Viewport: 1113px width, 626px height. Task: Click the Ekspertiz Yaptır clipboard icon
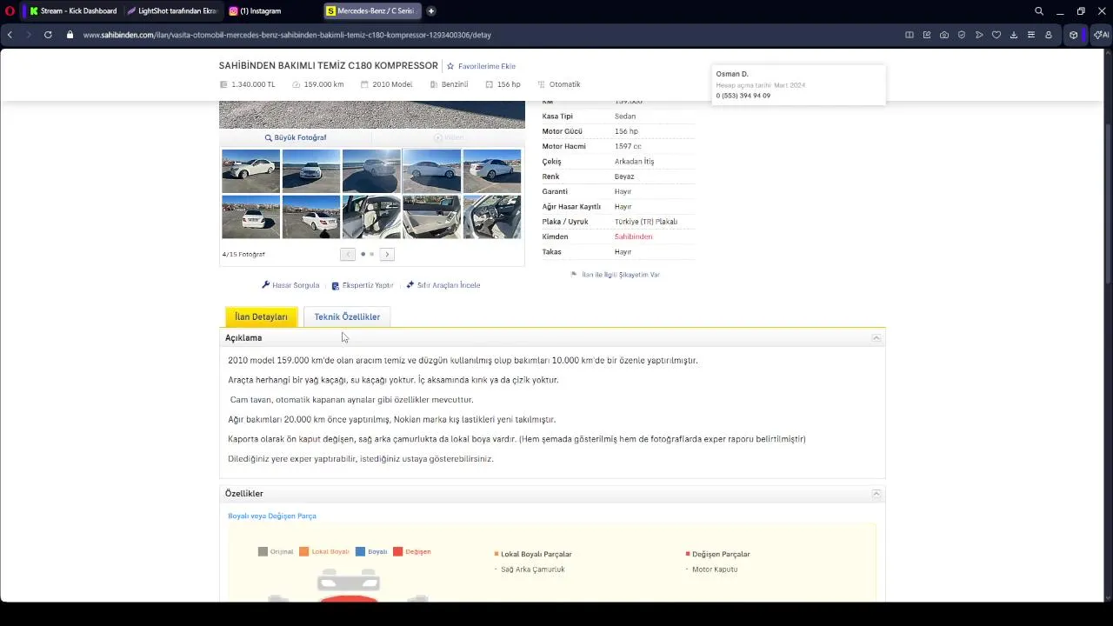coord(336,285)
